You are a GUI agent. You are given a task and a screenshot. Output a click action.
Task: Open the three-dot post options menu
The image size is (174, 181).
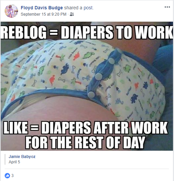167,7
